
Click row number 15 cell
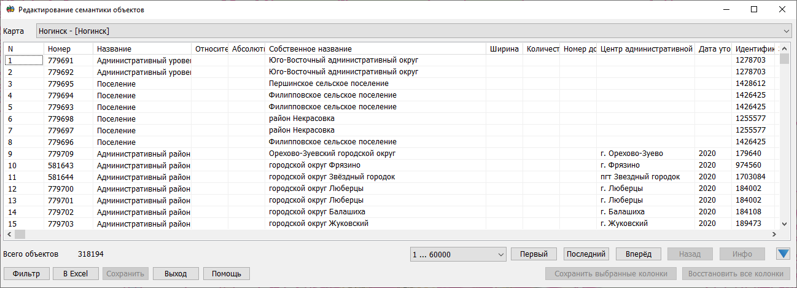[x=24, y=224]
